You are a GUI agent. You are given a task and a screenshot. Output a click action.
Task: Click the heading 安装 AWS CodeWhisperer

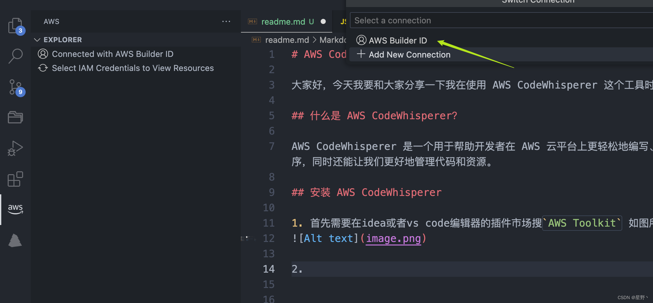tap(367, 192)
